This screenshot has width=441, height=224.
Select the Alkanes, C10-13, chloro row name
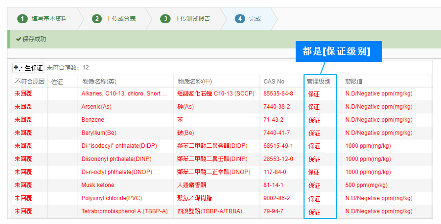pos(125,94)
